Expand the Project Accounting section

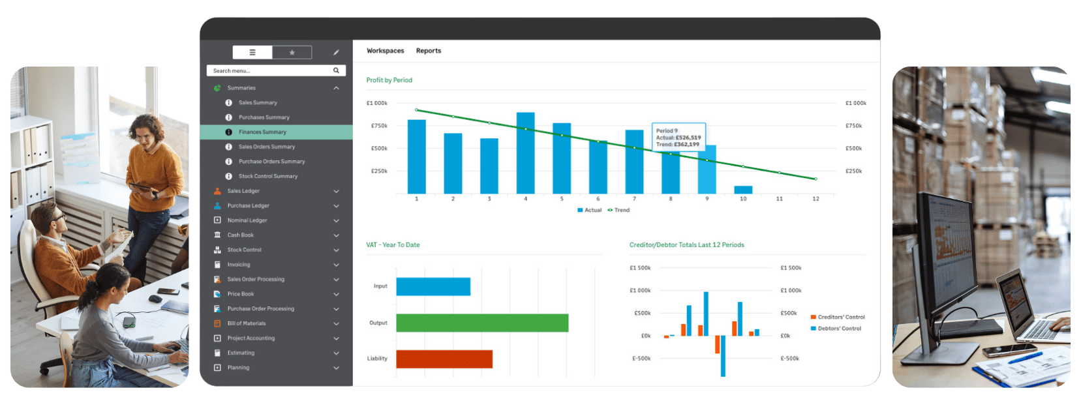click(x=336, y=338)
